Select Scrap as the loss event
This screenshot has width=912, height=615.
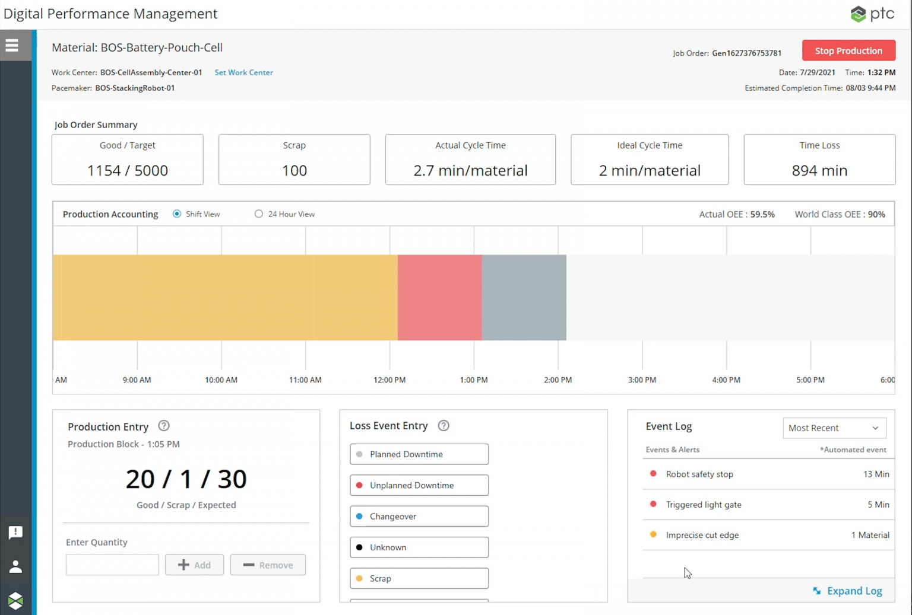click(x=419, y=578)
